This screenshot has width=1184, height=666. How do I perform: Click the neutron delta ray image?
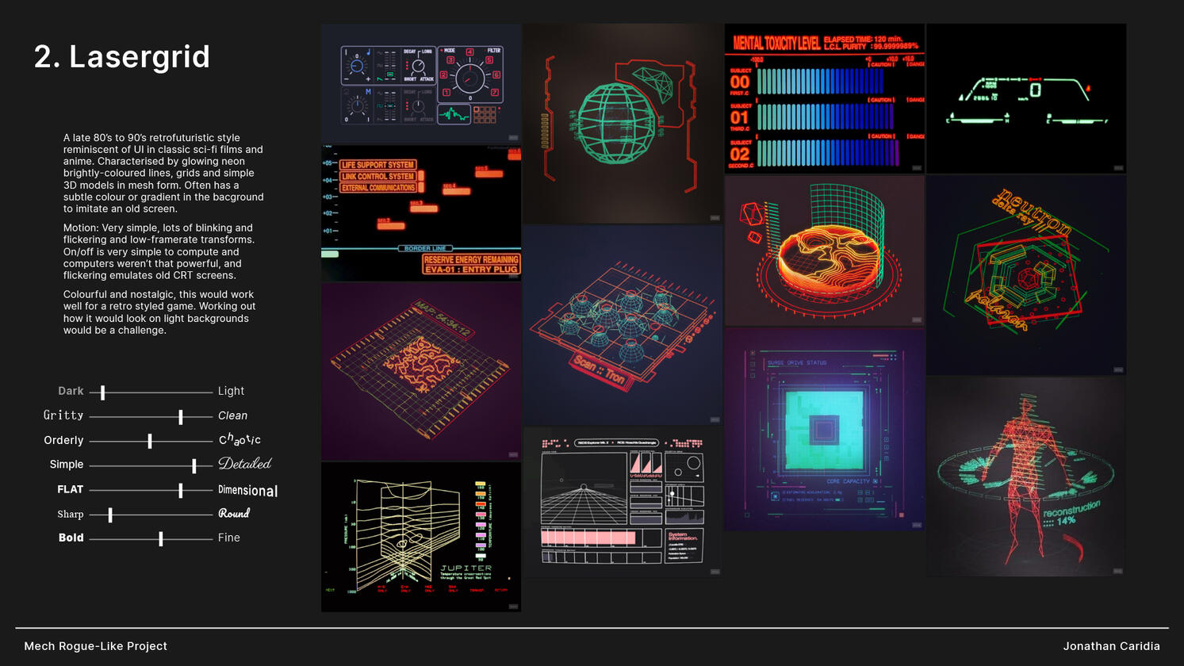[1025, 274]
